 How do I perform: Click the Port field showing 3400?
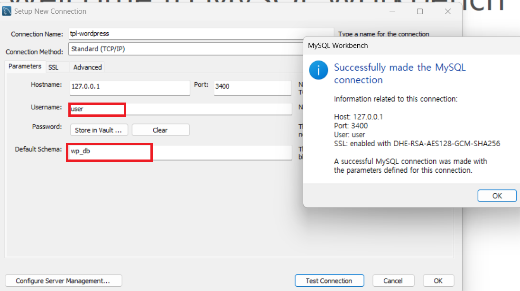click(252, 88)
